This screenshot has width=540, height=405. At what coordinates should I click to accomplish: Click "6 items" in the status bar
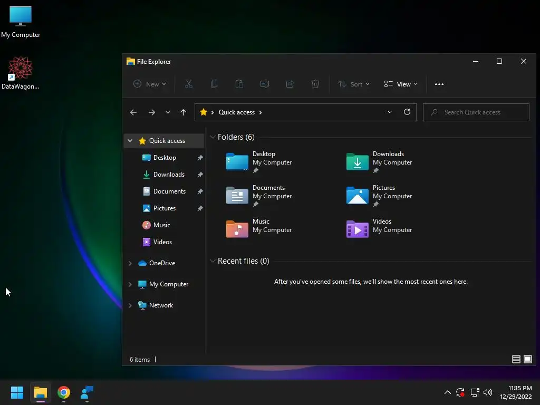139,360
